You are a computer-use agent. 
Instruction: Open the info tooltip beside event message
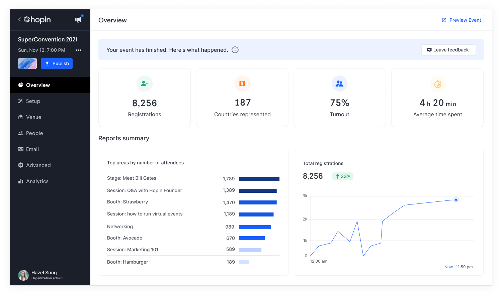pyautogui.click(x=235, y=49)
